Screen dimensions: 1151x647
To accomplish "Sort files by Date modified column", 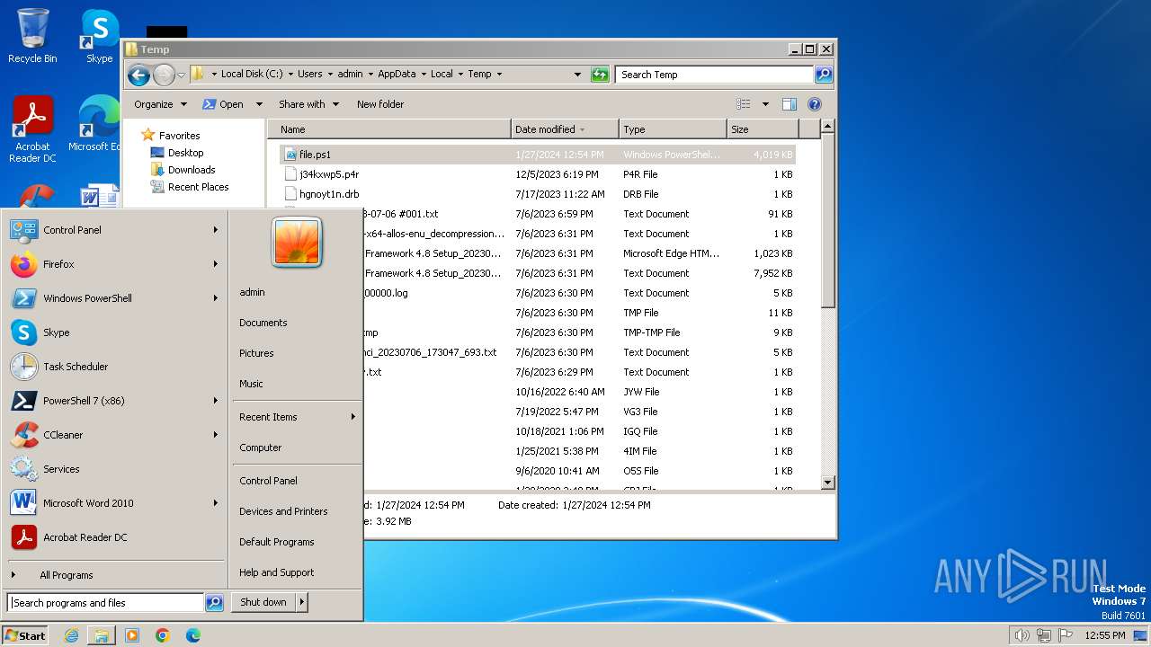I will (565, 129).
